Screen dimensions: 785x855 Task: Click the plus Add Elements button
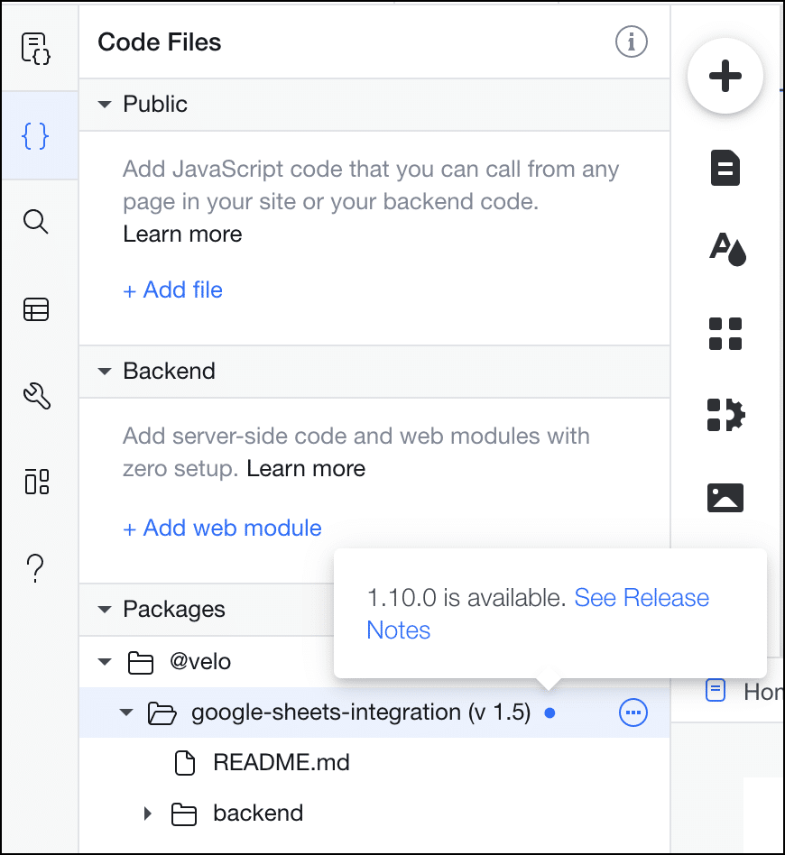click(725, 76)
